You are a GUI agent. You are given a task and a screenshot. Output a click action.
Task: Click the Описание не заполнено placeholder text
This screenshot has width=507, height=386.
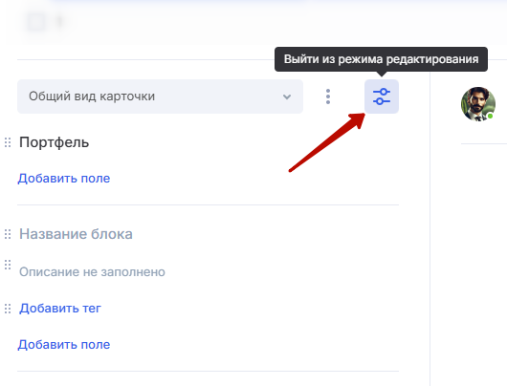pos(92,272)
